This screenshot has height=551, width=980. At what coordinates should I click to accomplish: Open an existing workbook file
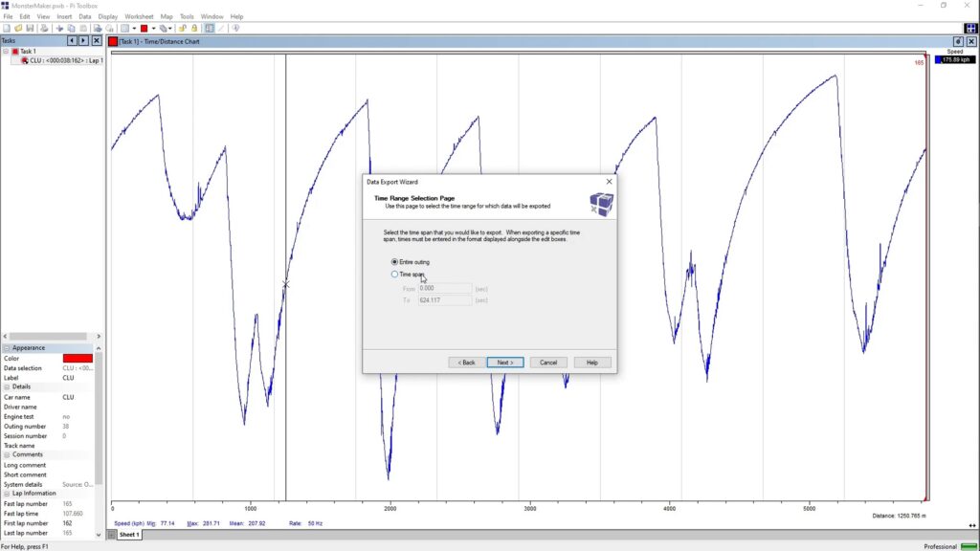[17, 27]
